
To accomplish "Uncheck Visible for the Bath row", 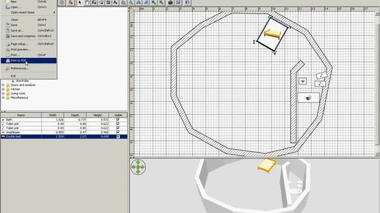I will click(x=118, y=120).
